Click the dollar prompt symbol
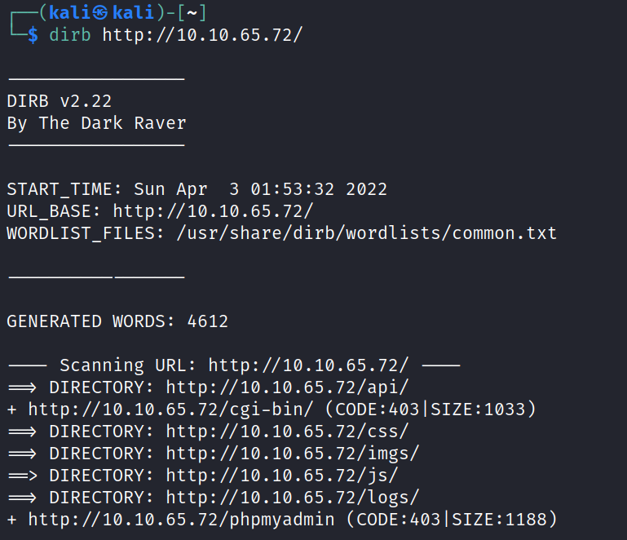The width and height of the screenshot is (627, 540). click(33, 35)
